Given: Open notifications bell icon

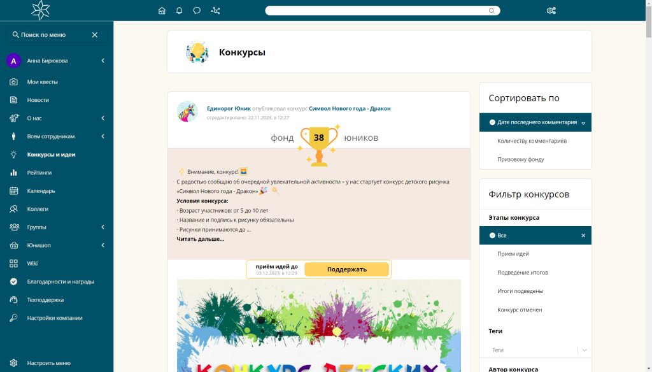Looking at the screenshot, I should [179, 11].
